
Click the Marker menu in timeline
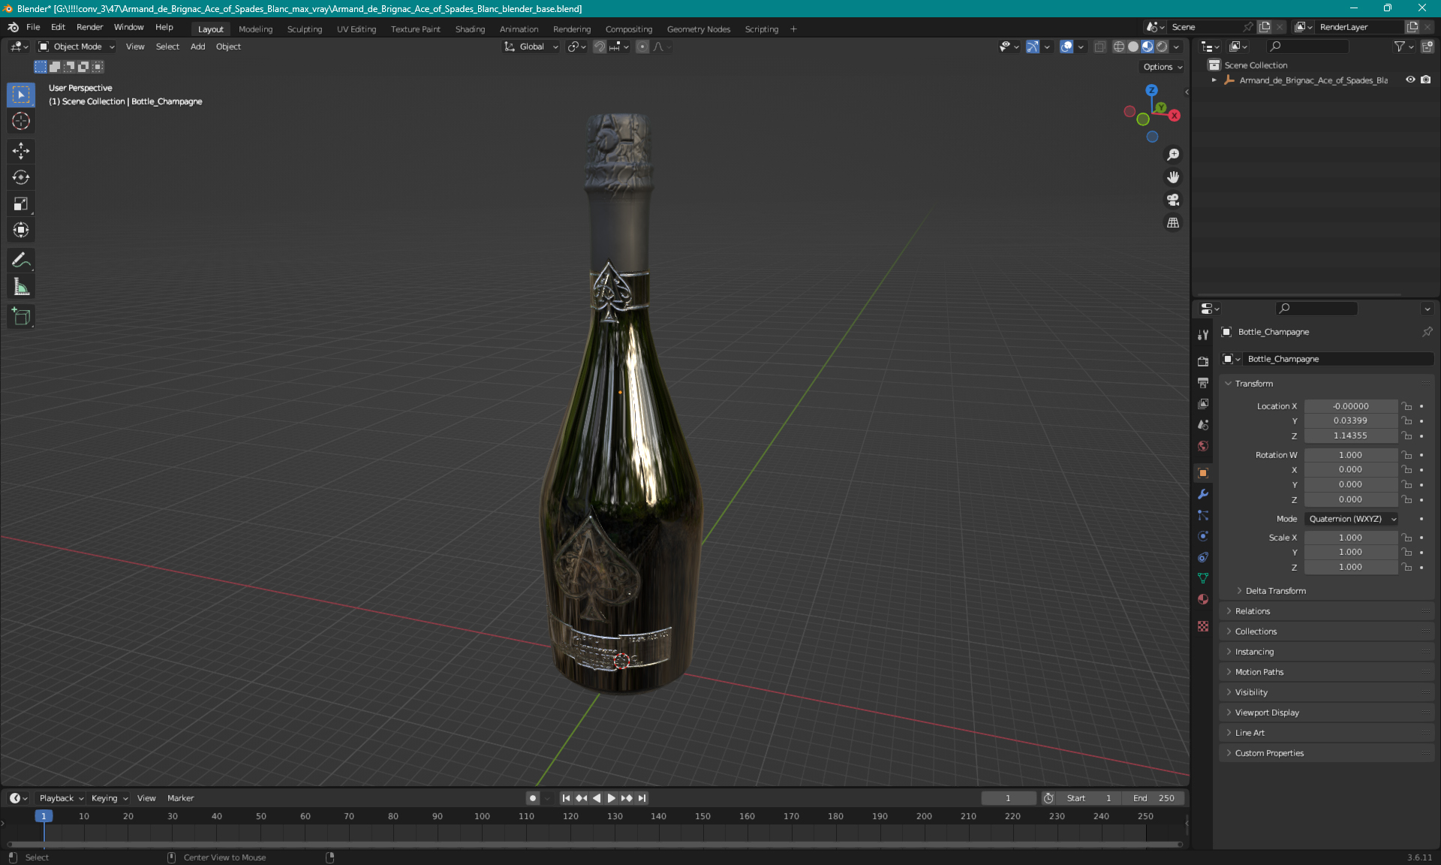[180, 798]
